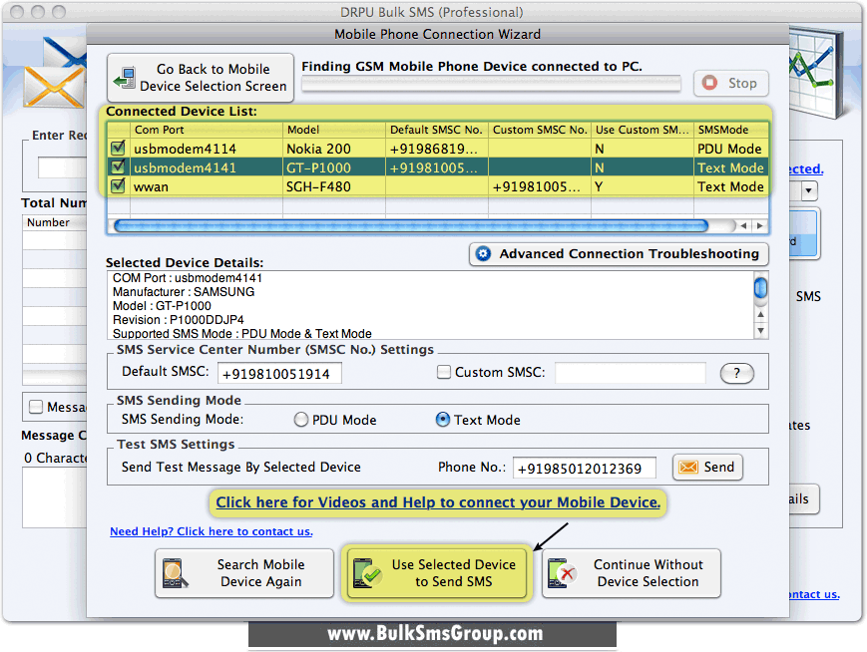Click the question mark help button

pyautogui.click(x=736, y=373)
